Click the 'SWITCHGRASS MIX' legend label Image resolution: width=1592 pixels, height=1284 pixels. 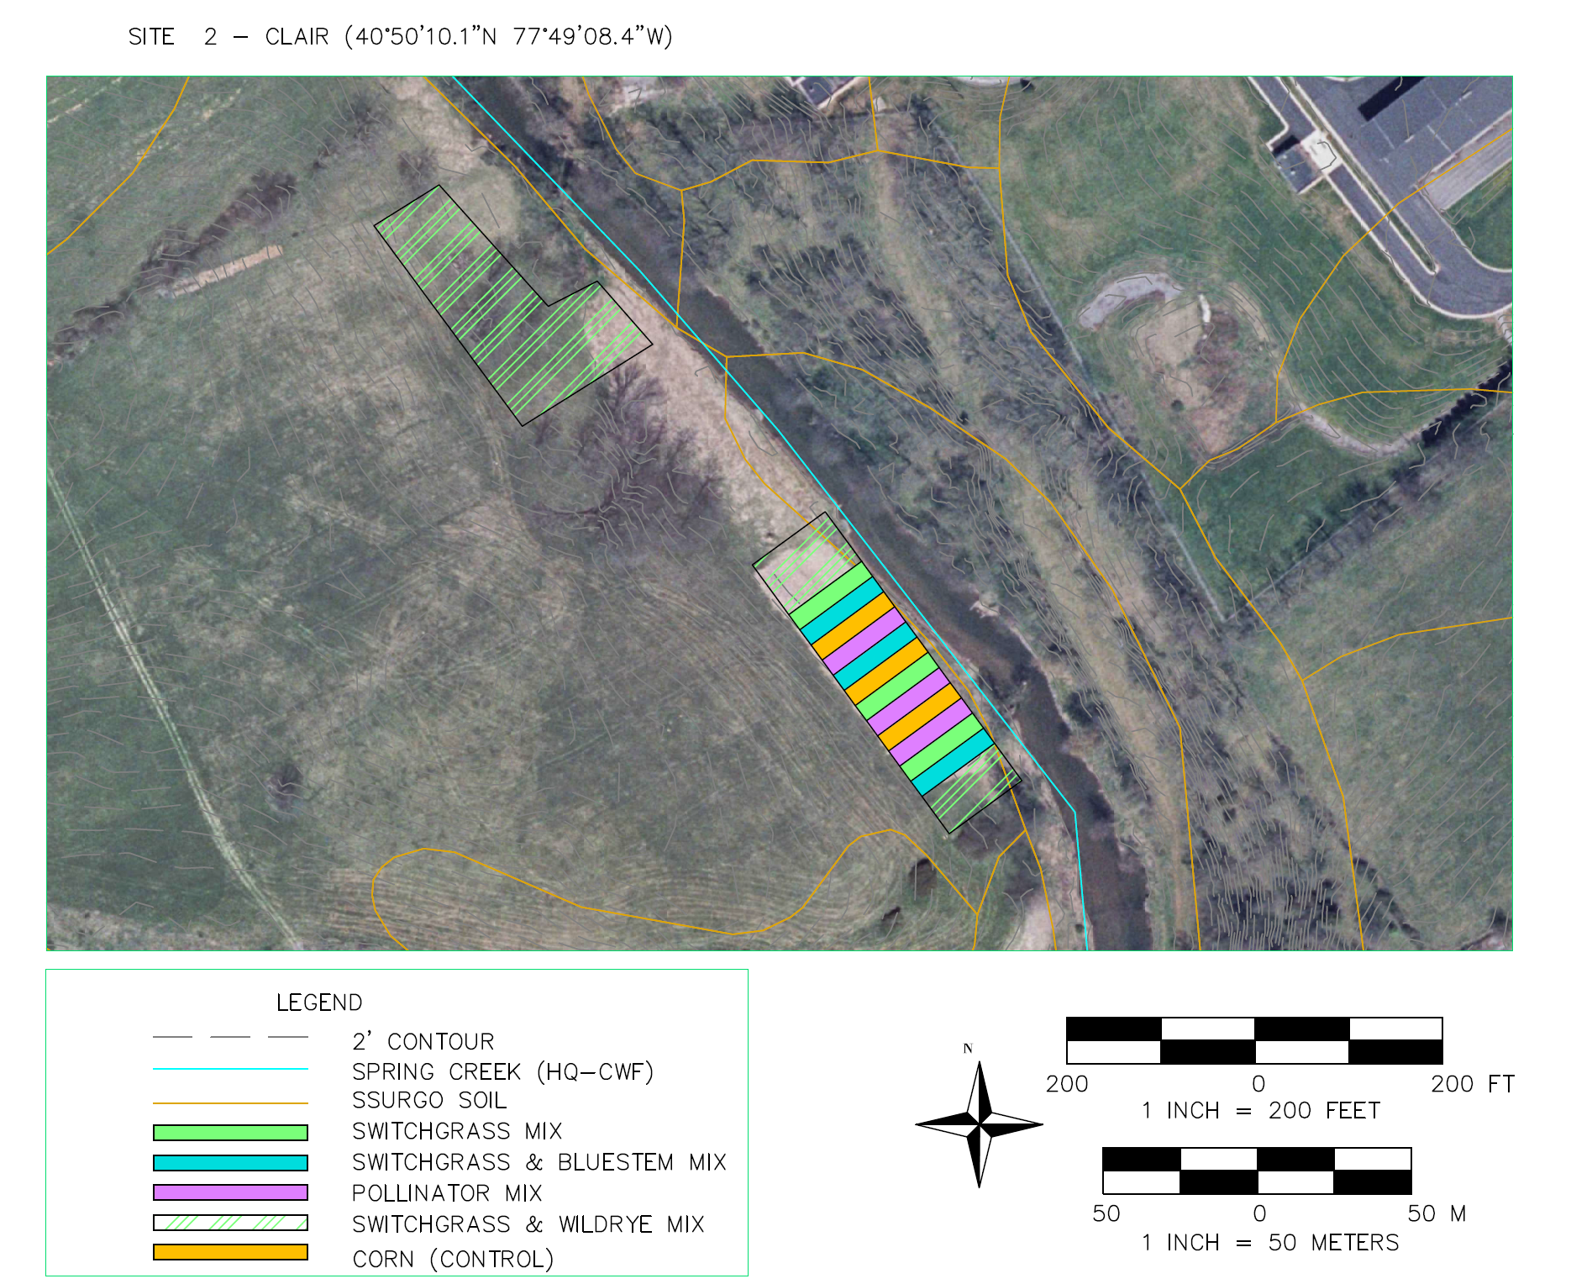coord(457,1131)
